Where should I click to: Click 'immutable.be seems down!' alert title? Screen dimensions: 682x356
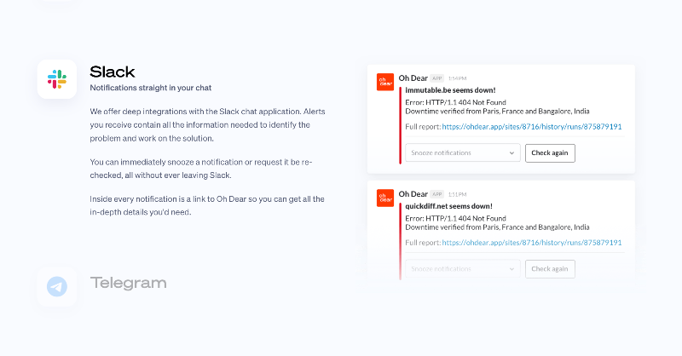[x=450, y=90]
